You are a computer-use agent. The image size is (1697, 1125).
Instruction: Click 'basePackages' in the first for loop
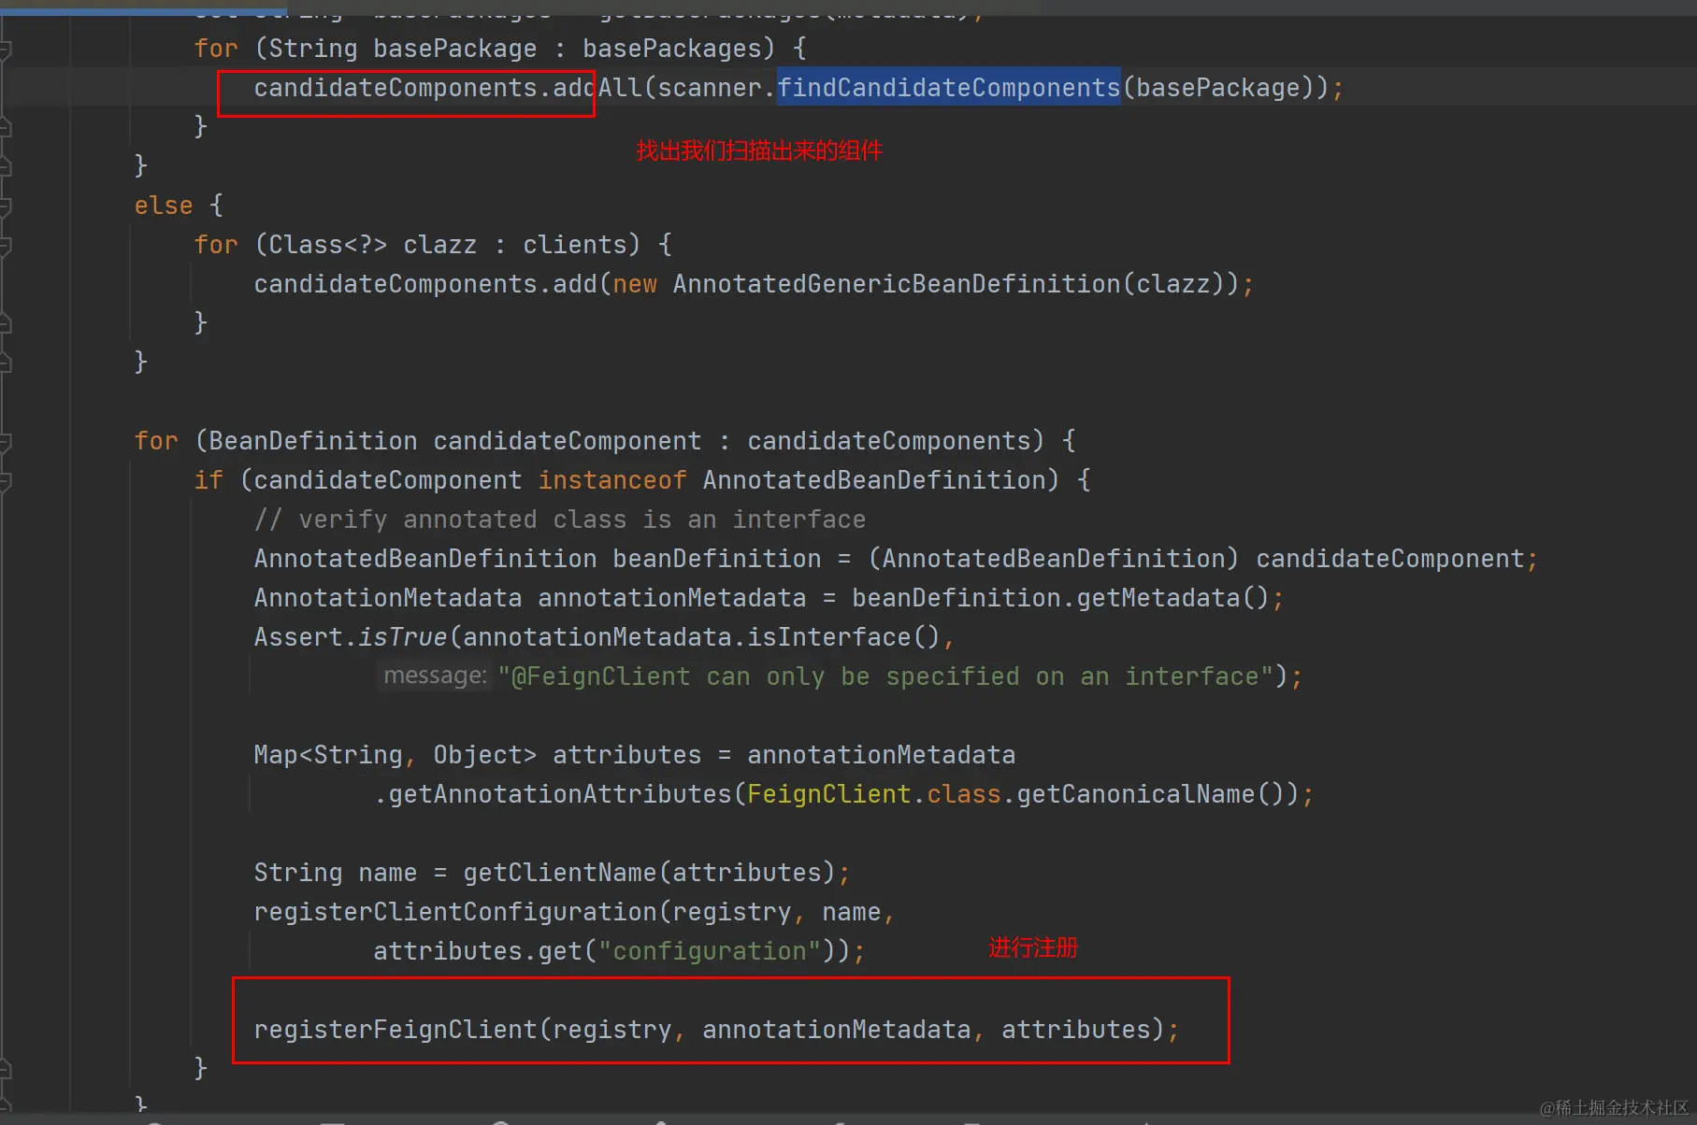tap(672, 49)
